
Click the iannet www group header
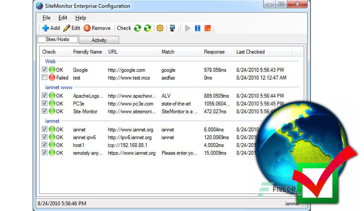pyautogui.click(x=59, y=87)
